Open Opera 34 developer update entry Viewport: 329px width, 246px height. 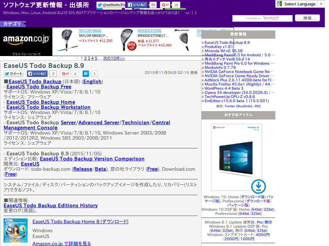[240, 93]
